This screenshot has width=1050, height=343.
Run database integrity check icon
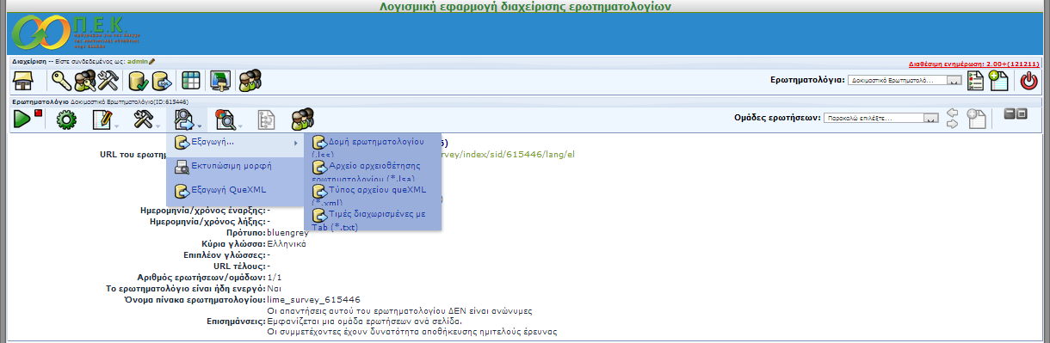[138, 81]
